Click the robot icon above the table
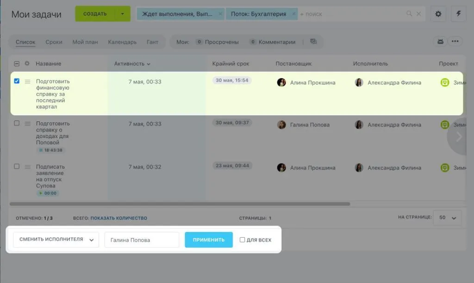Viewport: 474px width, 283px height. click(440, 42)
